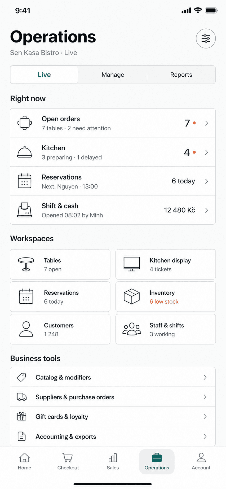Open the Customers workspace card
226x489 pixels.
[60, 329]
